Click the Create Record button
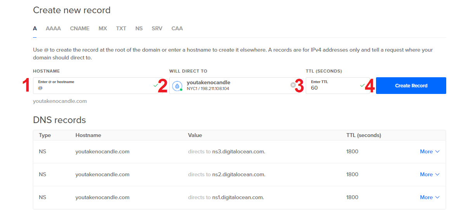Image resolution: width=454 pixels, height=210 pixels. [x=411, y=86]
